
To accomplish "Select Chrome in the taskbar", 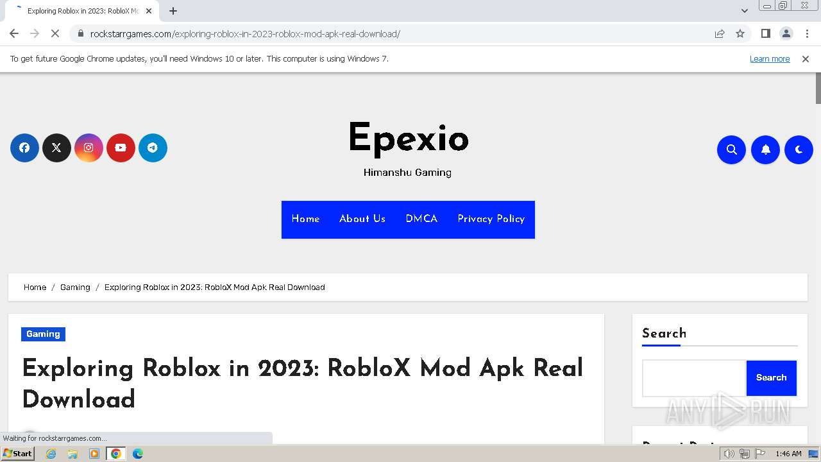I will click(116, 454).
